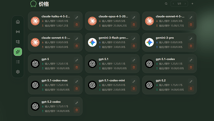Screen dimensions: 214x121
Task: Edit the gpt-5.2-codex price card
Action: coord(77,103)
